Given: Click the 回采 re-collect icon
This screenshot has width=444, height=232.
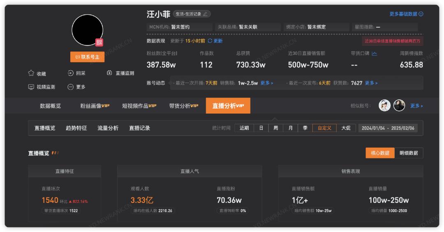Looking at the screenshot, I should pyautogui.click(x=71, y=73).
